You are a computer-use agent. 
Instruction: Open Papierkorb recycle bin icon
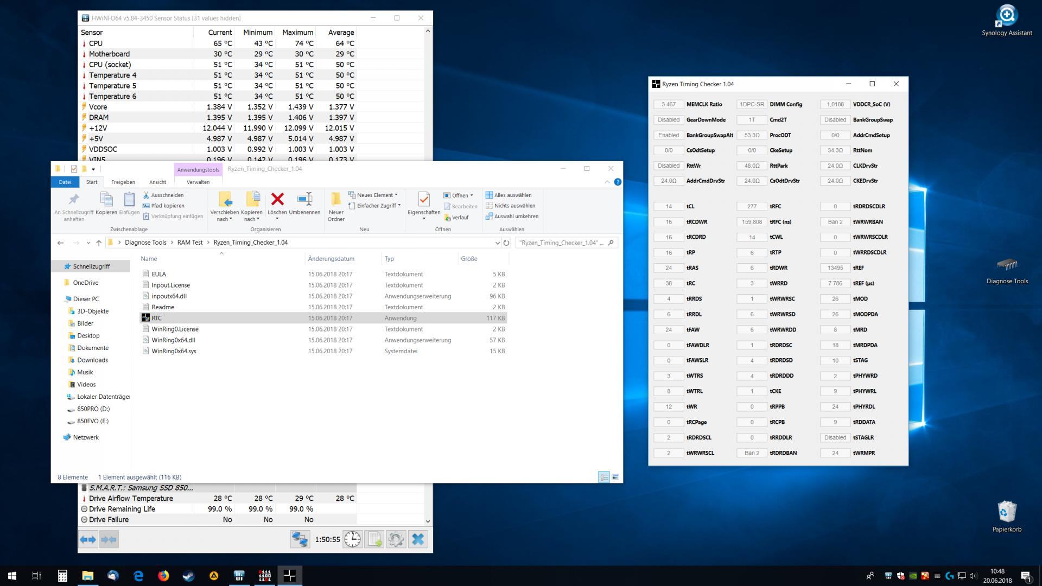click(x=1007, y=517)
